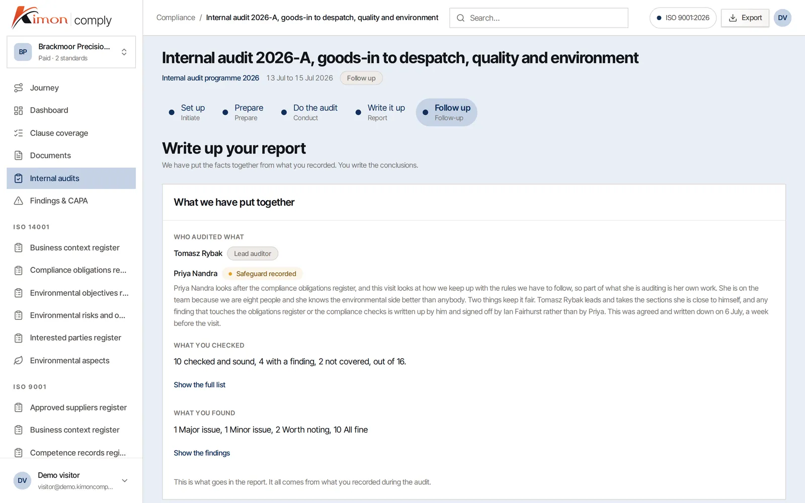
Task: Click the Environmental aspects leaf icon
Action: pyautogui.click(x=19, y=361)
